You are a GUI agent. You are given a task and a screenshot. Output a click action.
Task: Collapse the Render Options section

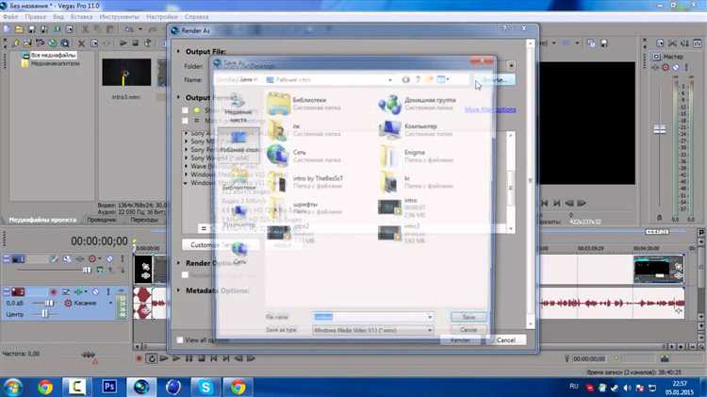(x=178, y=262)
